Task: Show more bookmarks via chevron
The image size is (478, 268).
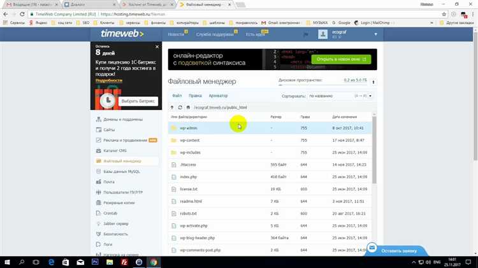Action: [431, 23]
